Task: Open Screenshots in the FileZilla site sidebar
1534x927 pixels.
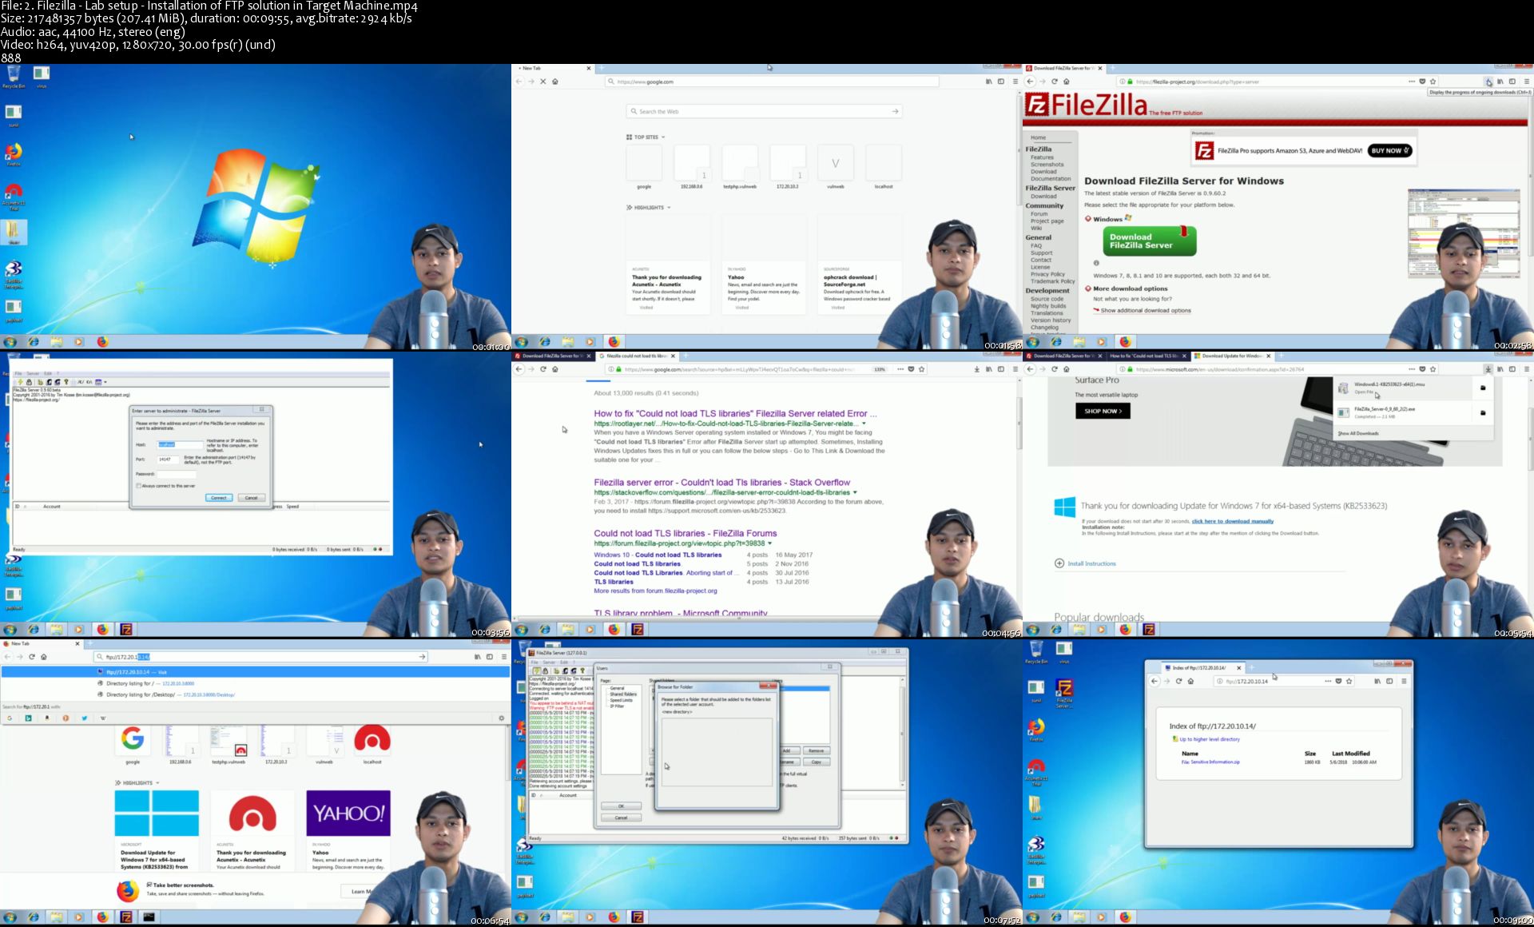Action: 1047,165
